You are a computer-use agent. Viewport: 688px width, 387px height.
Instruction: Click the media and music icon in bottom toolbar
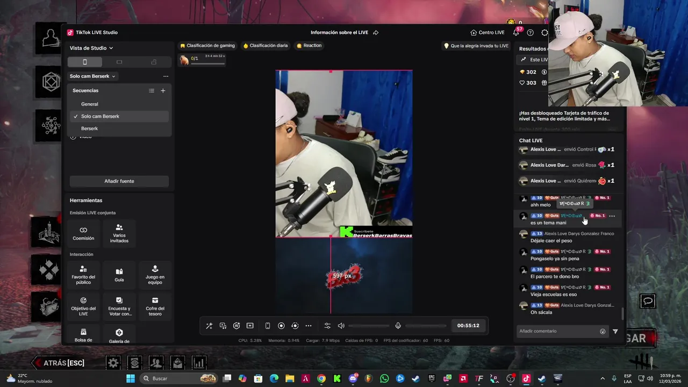[x=223, y=326]
